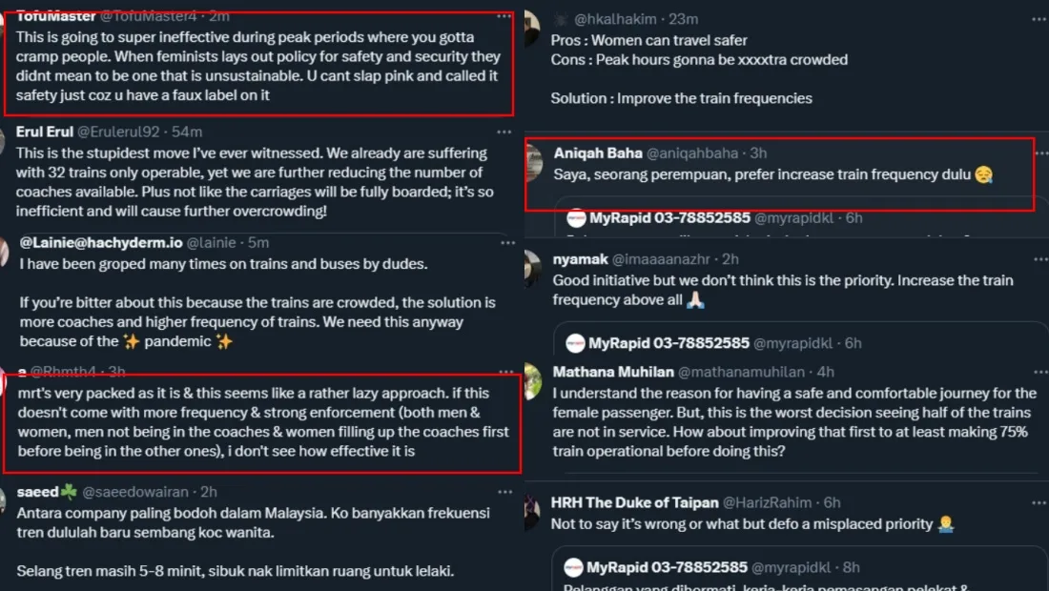Open the @Lainie@hachyderm.io display name
This screenshot has height=591, width=1049.
click(x=100, y=242)
